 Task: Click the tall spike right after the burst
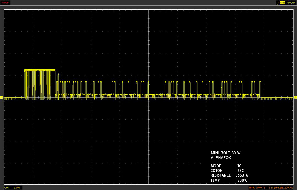pyautogui.click(x=58, y=85)
